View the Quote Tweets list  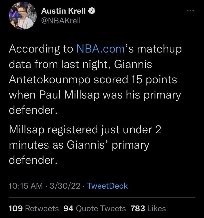coord(101,208)
